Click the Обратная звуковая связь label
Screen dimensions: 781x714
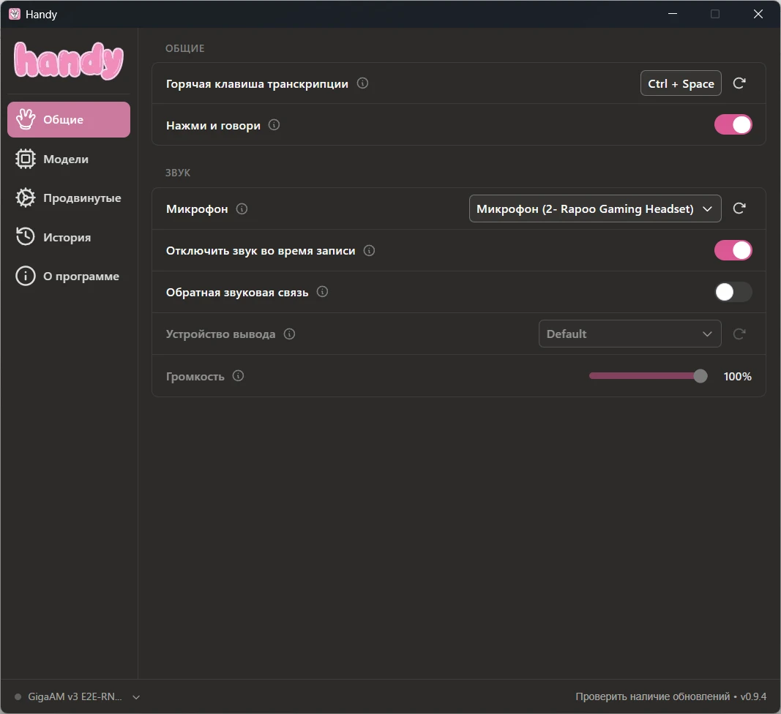(237, 293)
